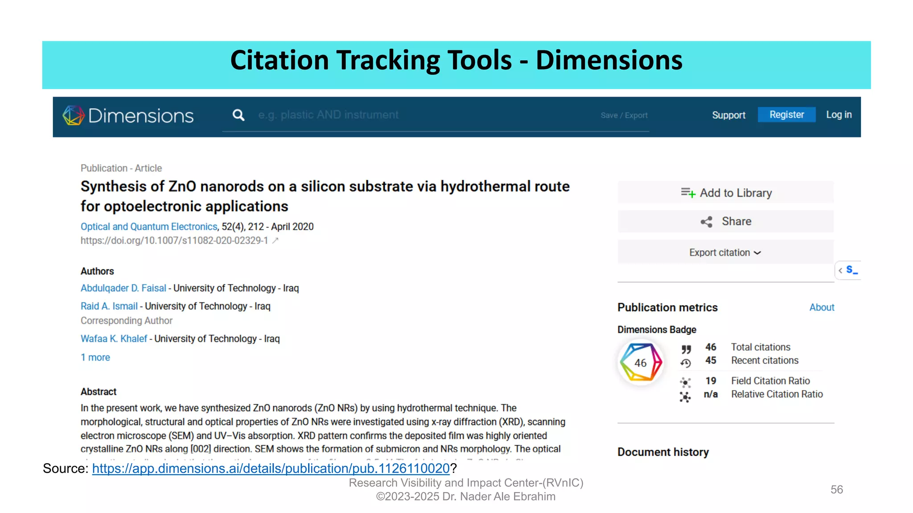Open the DOI external link arrow icon
The width and height of the screenshot is (913, 513).
click(x=276, y=240)
